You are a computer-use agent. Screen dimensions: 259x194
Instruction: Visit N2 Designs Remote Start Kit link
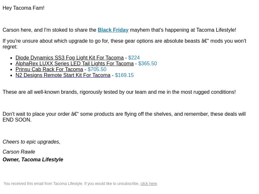coord(63,75)
